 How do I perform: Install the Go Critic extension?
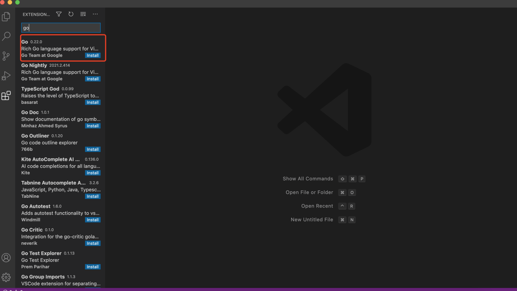93,243
